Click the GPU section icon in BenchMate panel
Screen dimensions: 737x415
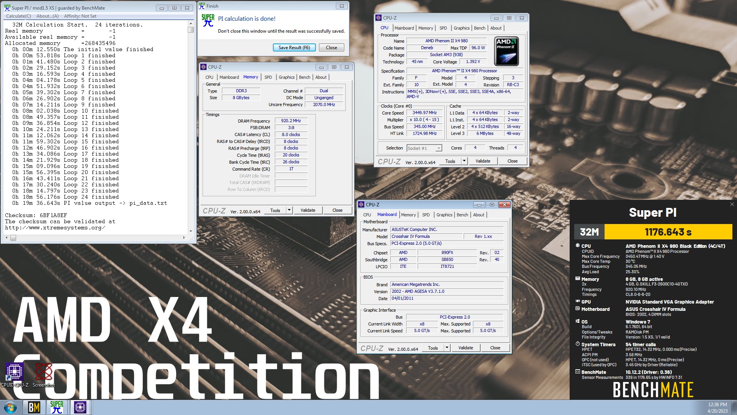click(578, 301)
